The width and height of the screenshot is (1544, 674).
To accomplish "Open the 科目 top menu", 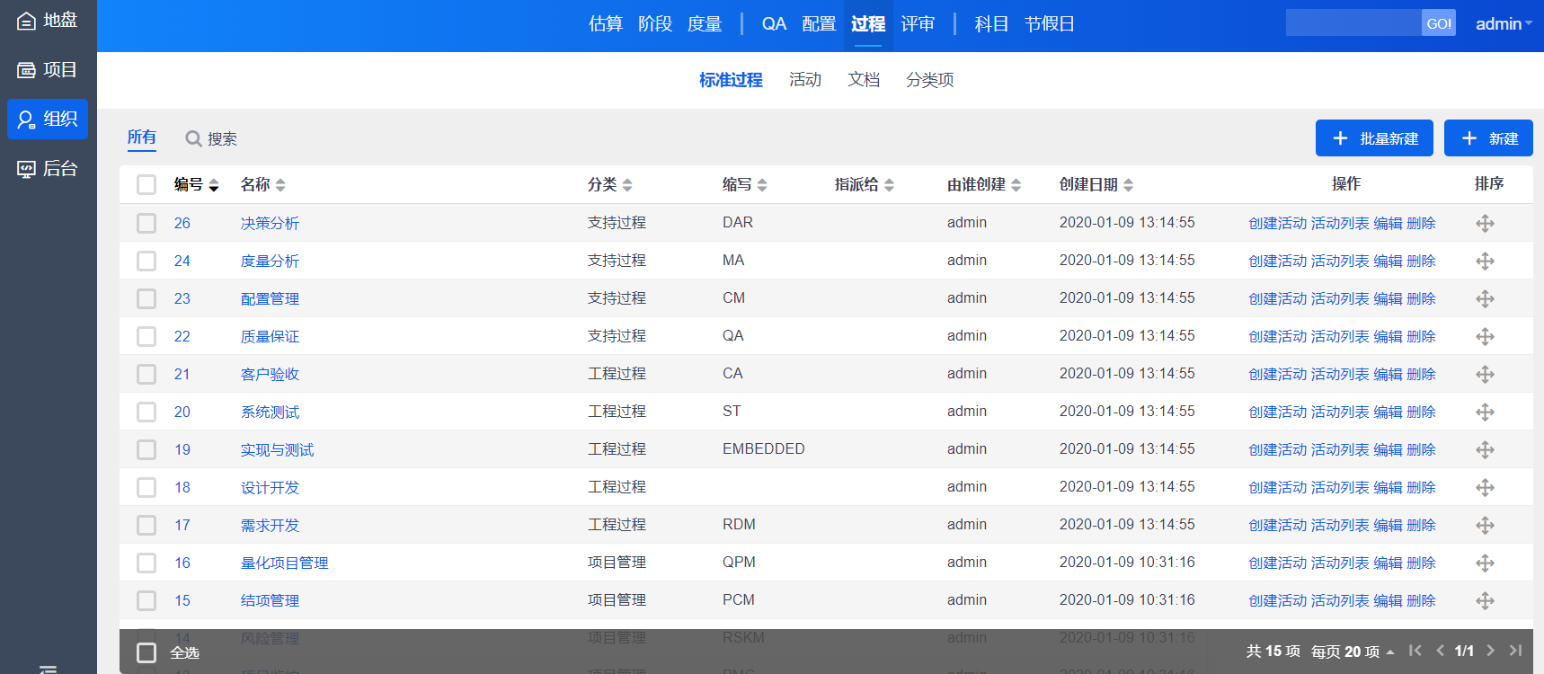I will click(991, 24).
